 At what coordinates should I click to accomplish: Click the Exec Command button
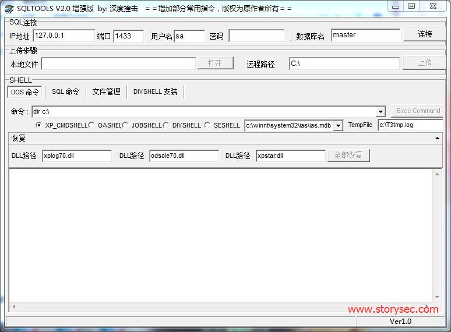click(418, 111)
